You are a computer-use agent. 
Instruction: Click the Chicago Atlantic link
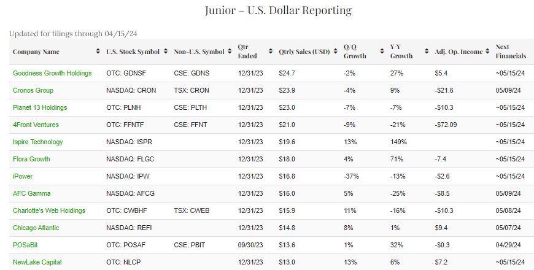36,228
